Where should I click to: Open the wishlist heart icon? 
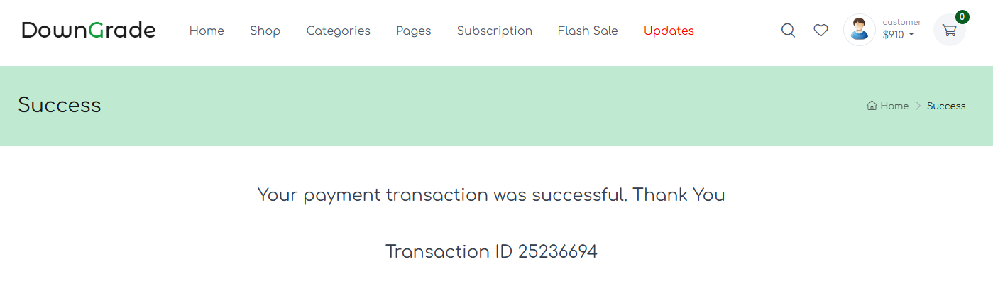821,31
